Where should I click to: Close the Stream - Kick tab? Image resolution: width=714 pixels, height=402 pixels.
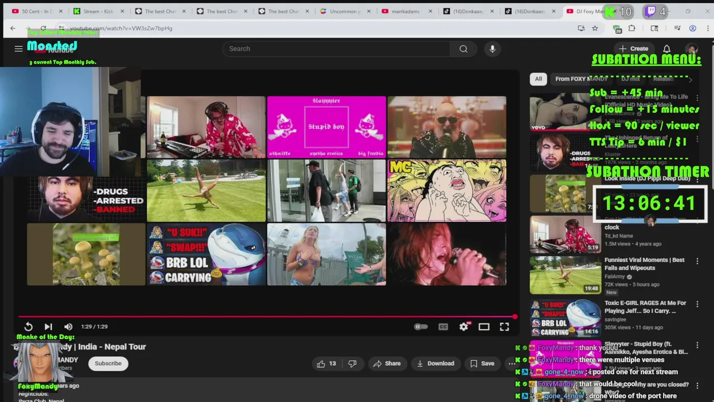122,11
